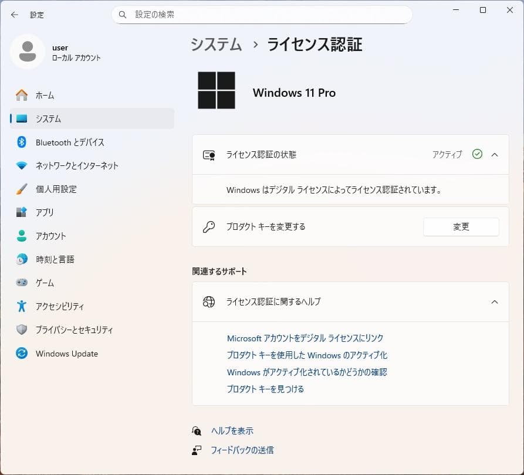The image size is (524, 475).
Task: Click the システム monitor icon in sidebar
Action: [22, 119]
